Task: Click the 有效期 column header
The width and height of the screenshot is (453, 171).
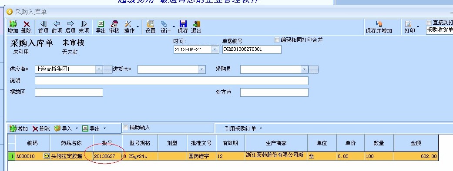Action: coord(230,143)
